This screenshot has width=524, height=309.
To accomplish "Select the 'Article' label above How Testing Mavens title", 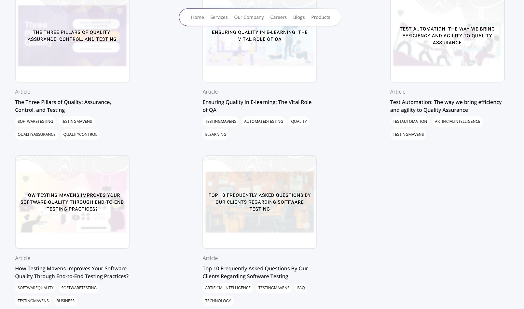I will (22, 258).
